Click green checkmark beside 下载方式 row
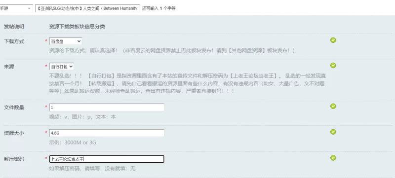Image resolution: width=395 pixels, height=178 pixels. pos(333,40)
